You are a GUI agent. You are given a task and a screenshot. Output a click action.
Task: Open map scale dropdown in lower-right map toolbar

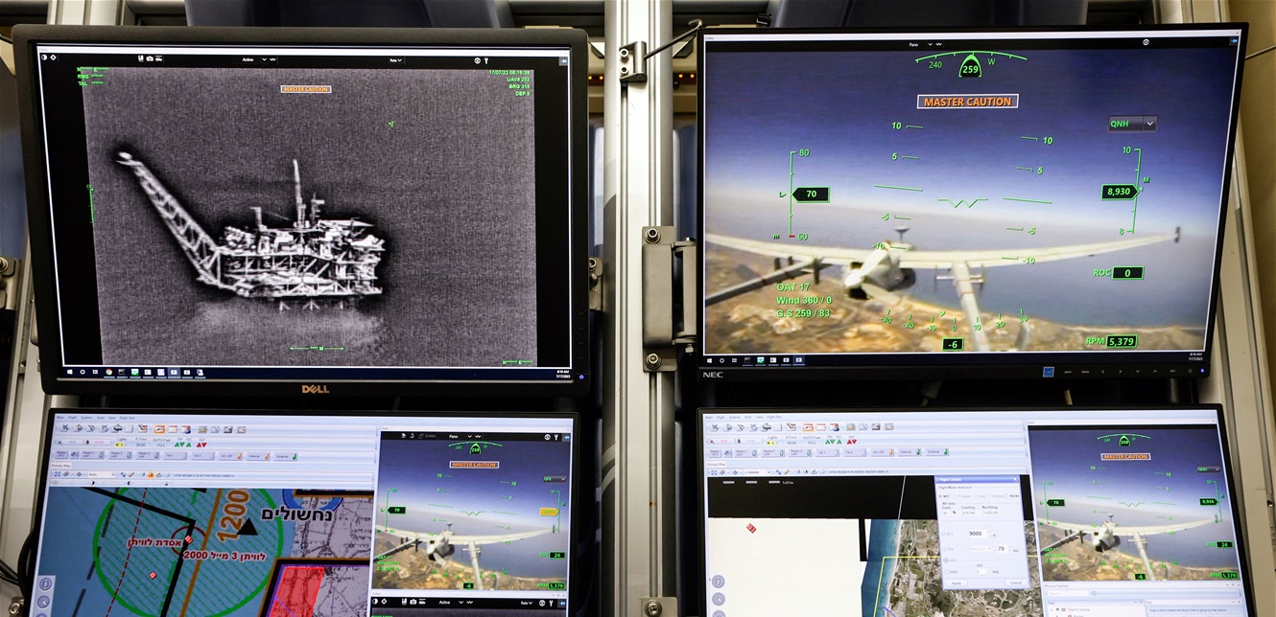(757, 472)
